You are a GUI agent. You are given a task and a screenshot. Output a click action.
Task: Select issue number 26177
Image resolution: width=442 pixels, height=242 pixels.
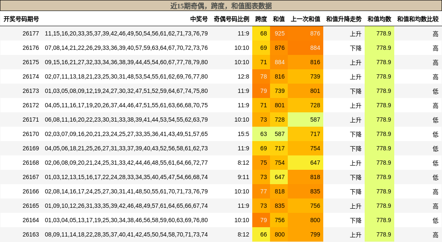[x=31, y=33]
